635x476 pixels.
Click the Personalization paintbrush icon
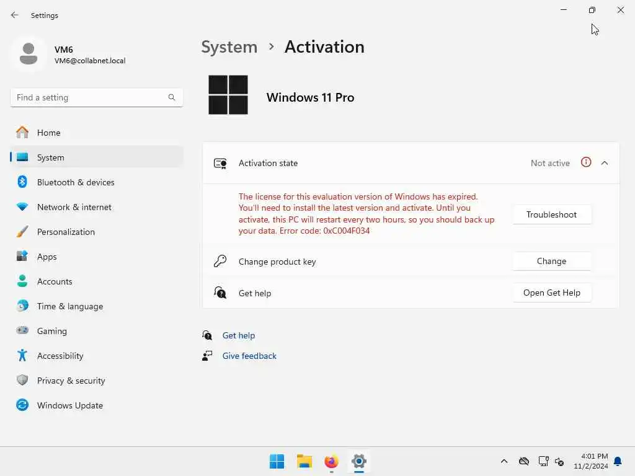tap(22, 232)
